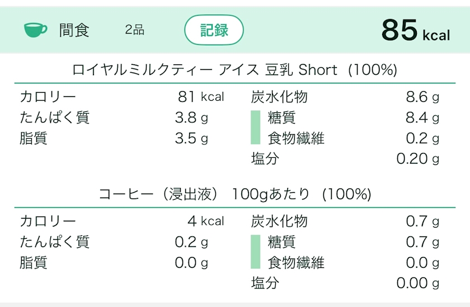470x307 pixels.
Task: Select the 85 kcal total
Action: (415, 30)
